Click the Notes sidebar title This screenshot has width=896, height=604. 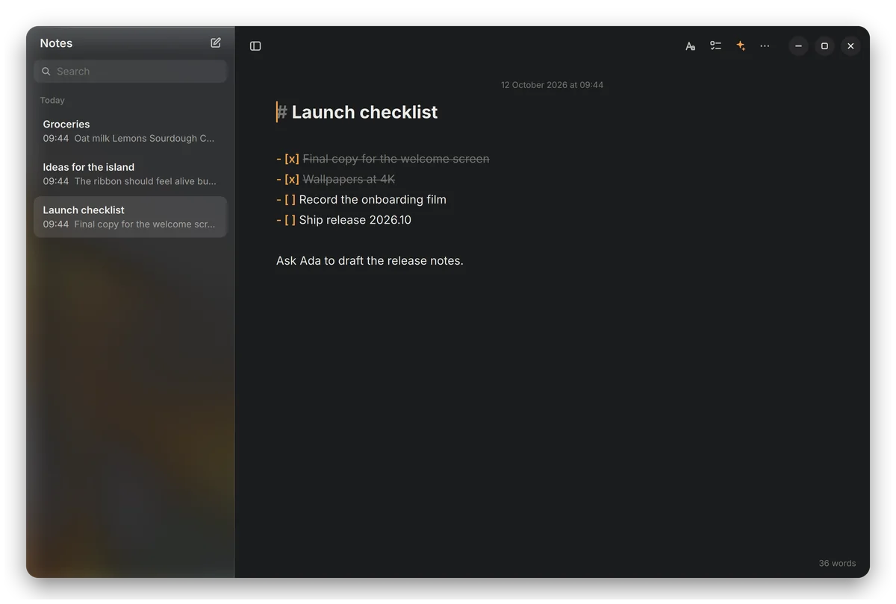pos(56,43)
